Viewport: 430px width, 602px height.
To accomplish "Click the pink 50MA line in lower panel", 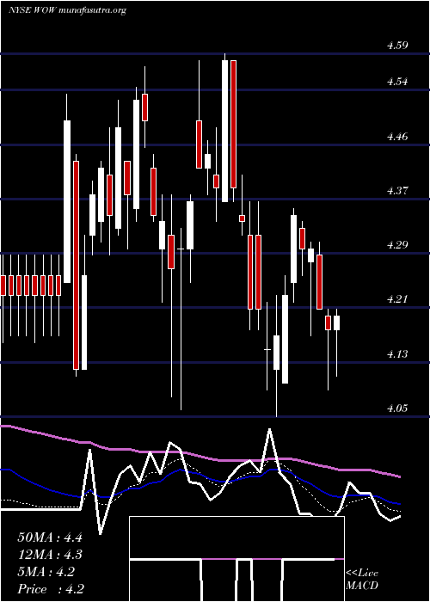I will (200, 456).
